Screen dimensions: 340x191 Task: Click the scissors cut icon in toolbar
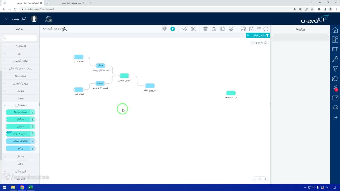[231, 29]
